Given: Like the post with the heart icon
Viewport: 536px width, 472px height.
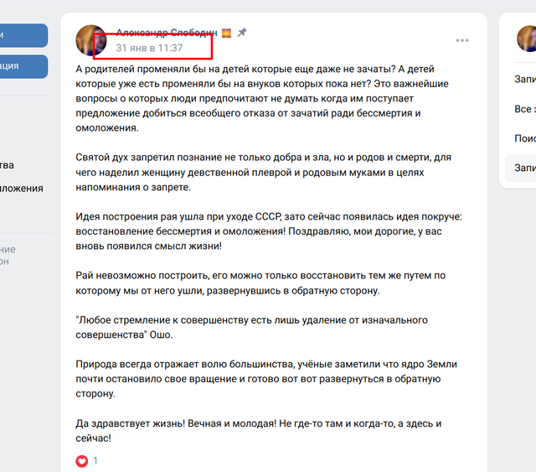Looking at the screenshot, I should tap(82, 461).
